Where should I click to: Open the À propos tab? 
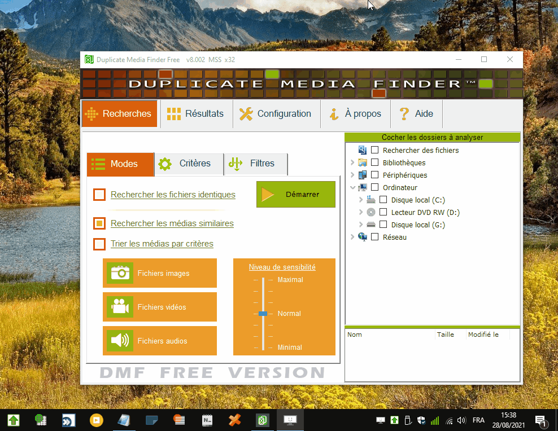click(355, 114)
